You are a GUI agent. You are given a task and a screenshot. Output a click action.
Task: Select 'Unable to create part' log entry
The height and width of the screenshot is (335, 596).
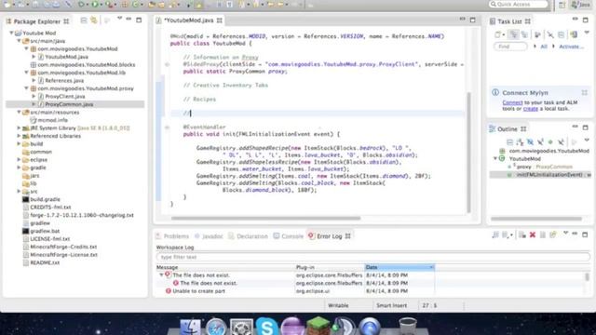198,291
